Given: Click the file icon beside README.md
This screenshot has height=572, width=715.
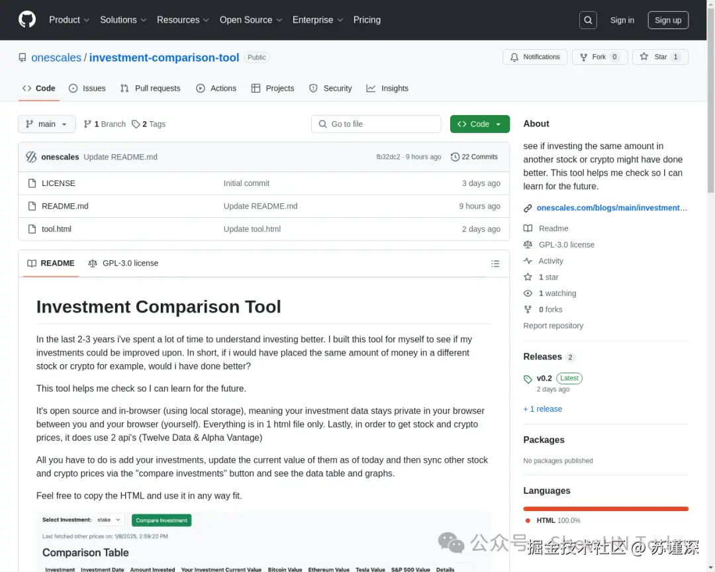Looking at the screenshot, I should pos(32,206).
